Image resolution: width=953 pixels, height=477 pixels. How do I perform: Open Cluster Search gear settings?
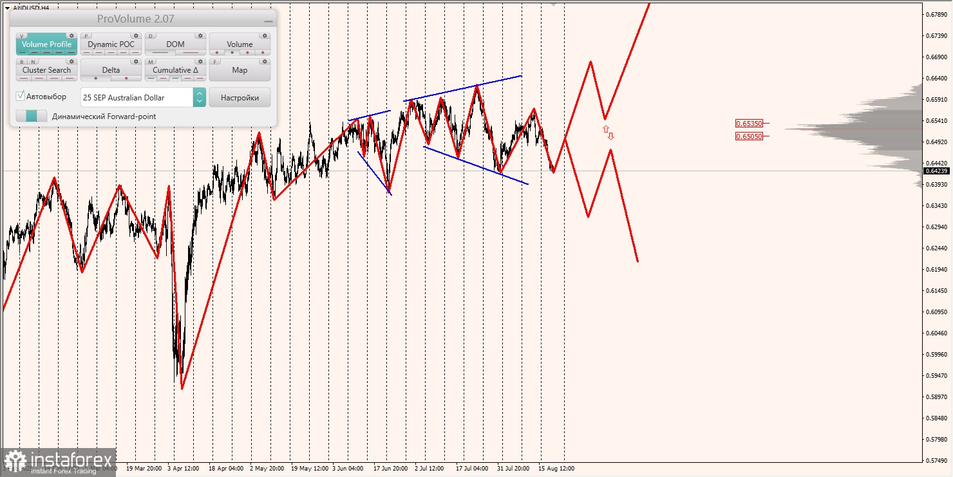coord(71,61)
